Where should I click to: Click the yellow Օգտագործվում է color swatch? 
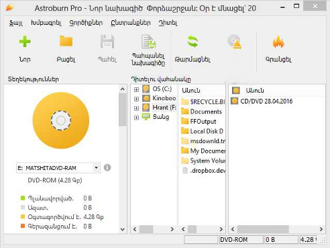(x=23, y=216)
